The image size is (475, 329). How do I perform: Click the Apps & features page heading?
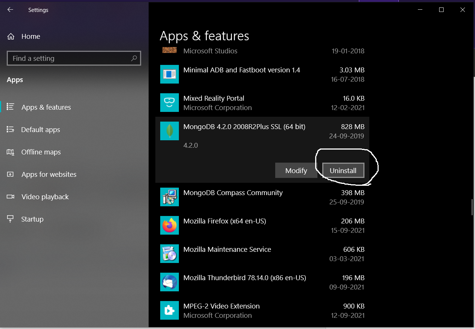coord(204,36)
